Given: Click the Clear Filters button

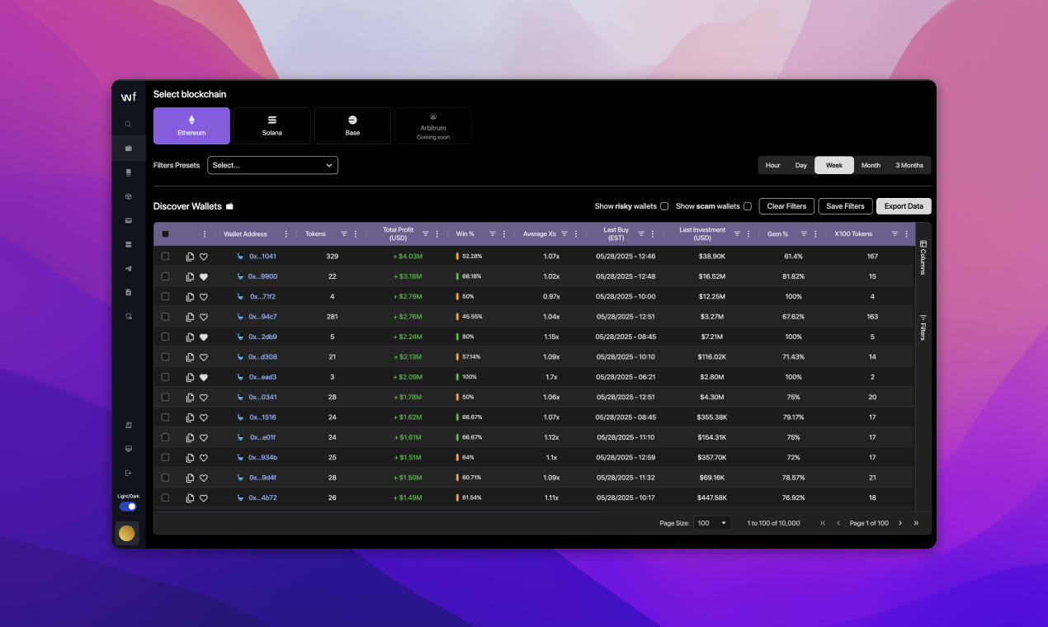Looking at the screenshot, I should pos(787,206).
